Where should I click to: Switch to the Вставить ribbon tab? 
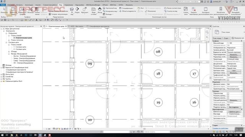20,5
